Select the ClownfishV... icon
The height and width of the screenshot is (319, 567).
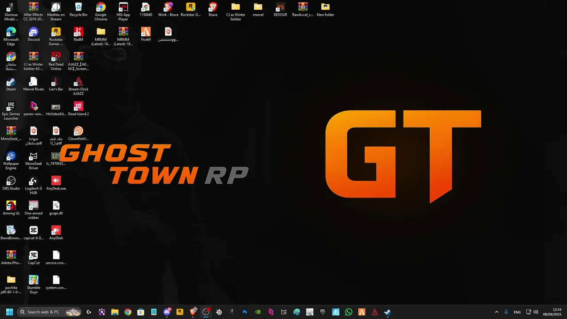pos(78,134)
